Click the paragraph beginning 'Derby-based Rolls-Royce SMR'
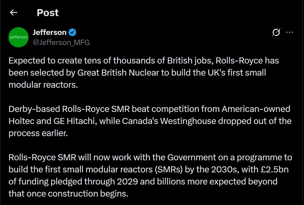The image size is (304, 205). click(x=150, y=121)
